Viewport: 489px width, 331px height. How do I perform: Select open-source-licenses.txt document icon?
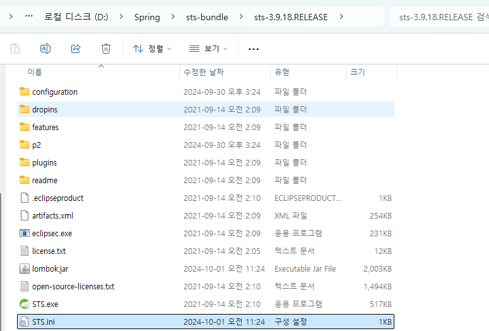tap(25, 286)
